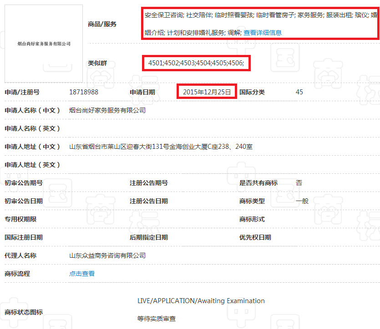Click the 申请人地址（英文） label
The height and width of the screenshot is (329, 380).
click(32, 165)
